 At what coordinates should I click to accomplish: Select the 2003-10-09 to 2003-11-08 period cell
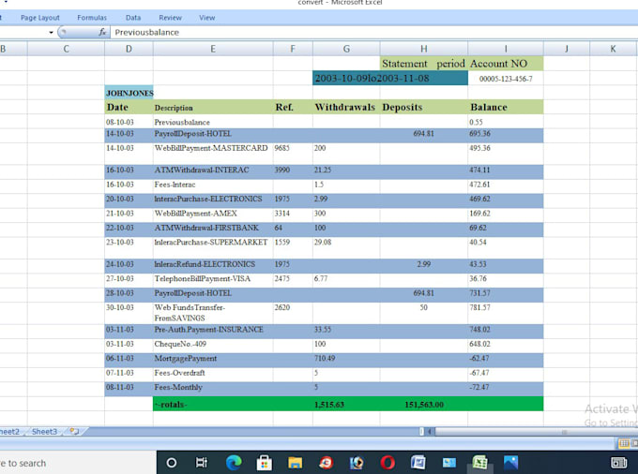(390, 78)
